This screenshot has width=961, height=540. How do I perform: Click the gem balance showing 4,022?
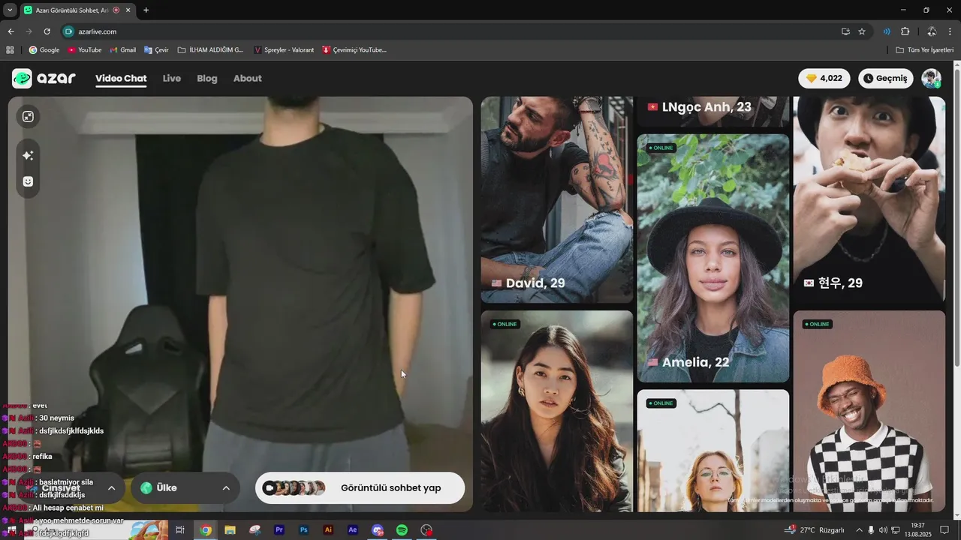click(x=824, y=78)
